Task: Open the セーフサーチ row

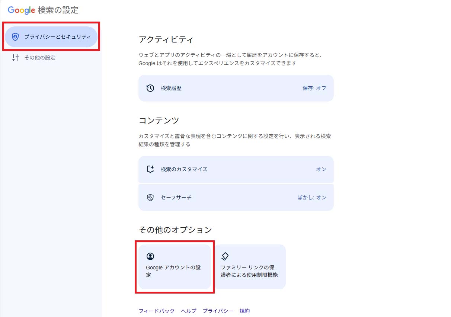Action: (x=236, y=198)
